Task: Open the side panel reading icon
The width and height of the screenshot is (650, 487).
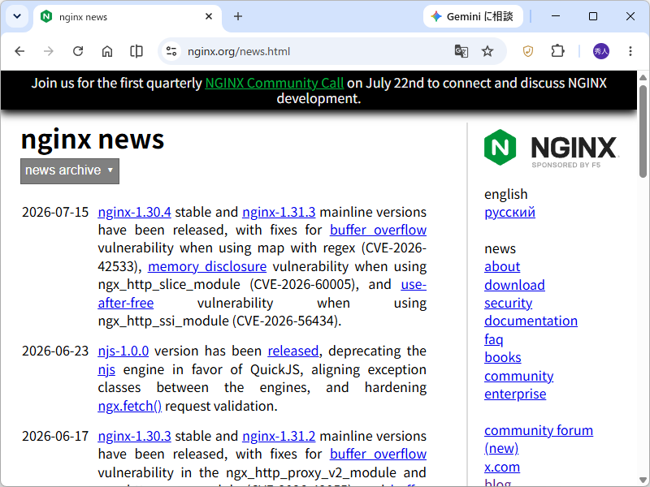Action: click(136, 51)
